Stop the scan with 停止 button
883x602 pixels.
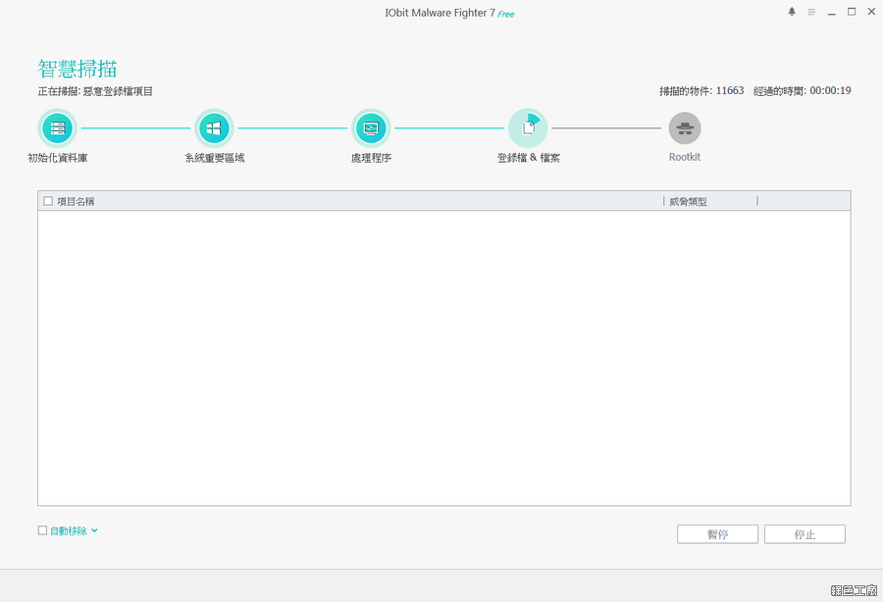pos(805,534)
